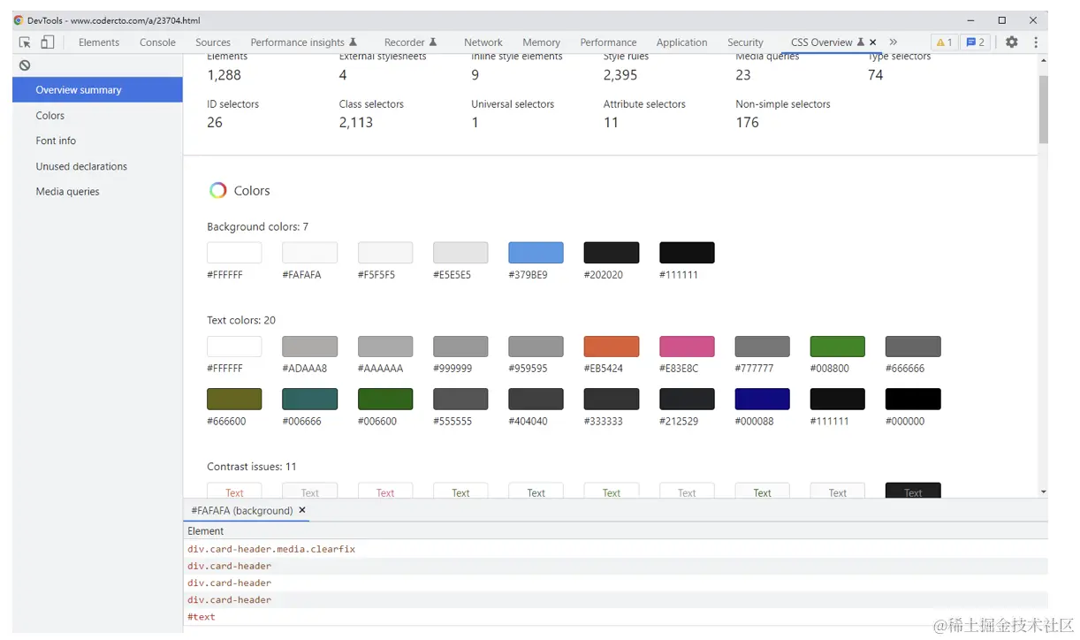The image size is (1080, 640).
Task: Click the #text element row
Action: coord(616,617)
